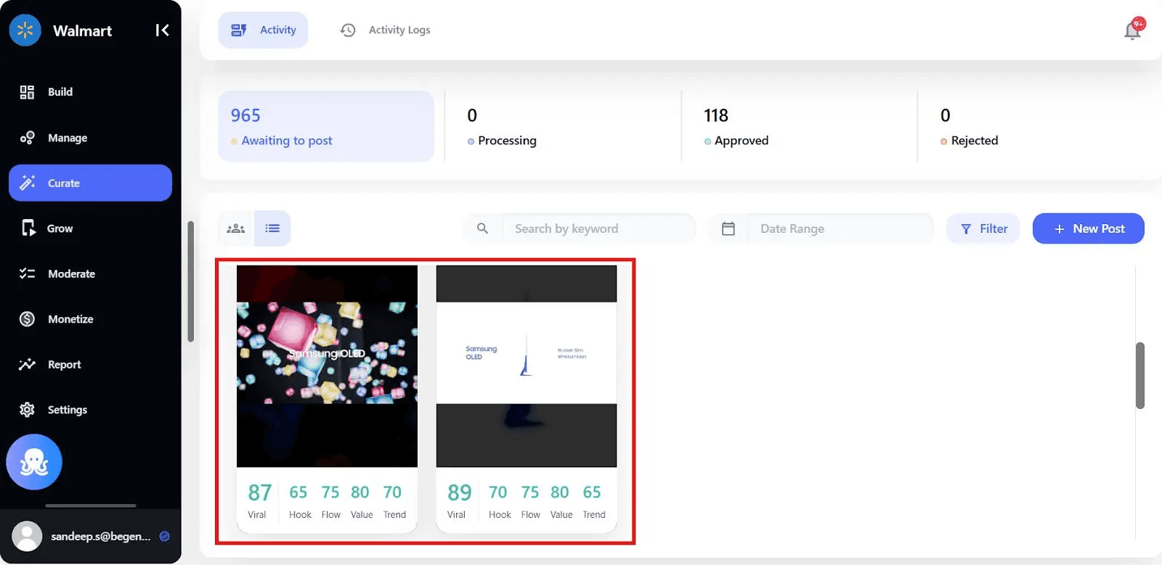This screenshot has height=565, width=1162.
Task: Open notifications bell with 9+ badge
Action: pyautogui.click(x=1133, y=29)
